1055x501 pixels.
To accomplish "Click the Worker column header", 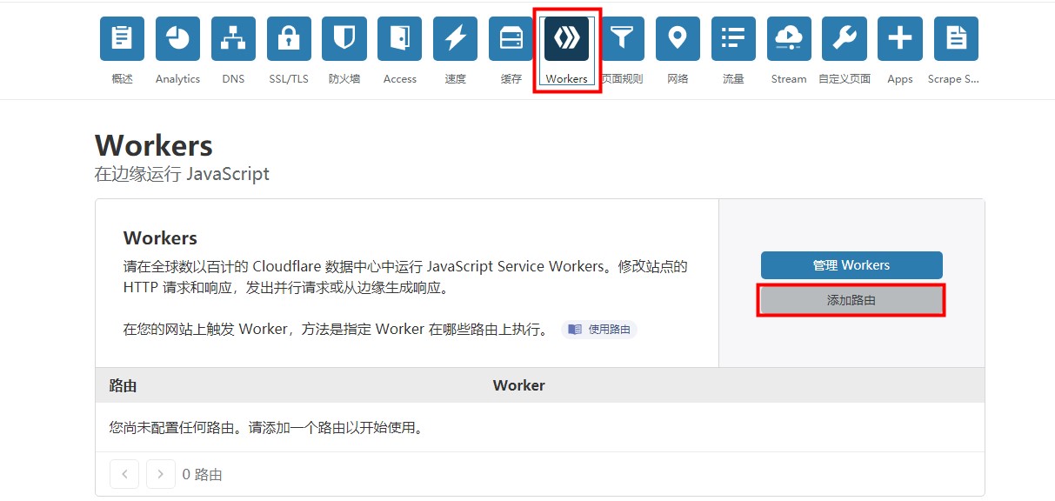I will [x=519, y=385].
